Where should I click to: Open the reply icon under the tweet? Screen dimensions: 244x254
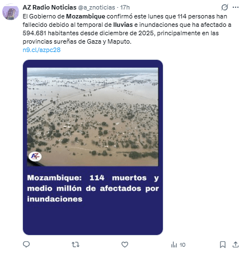coord(26,244)
